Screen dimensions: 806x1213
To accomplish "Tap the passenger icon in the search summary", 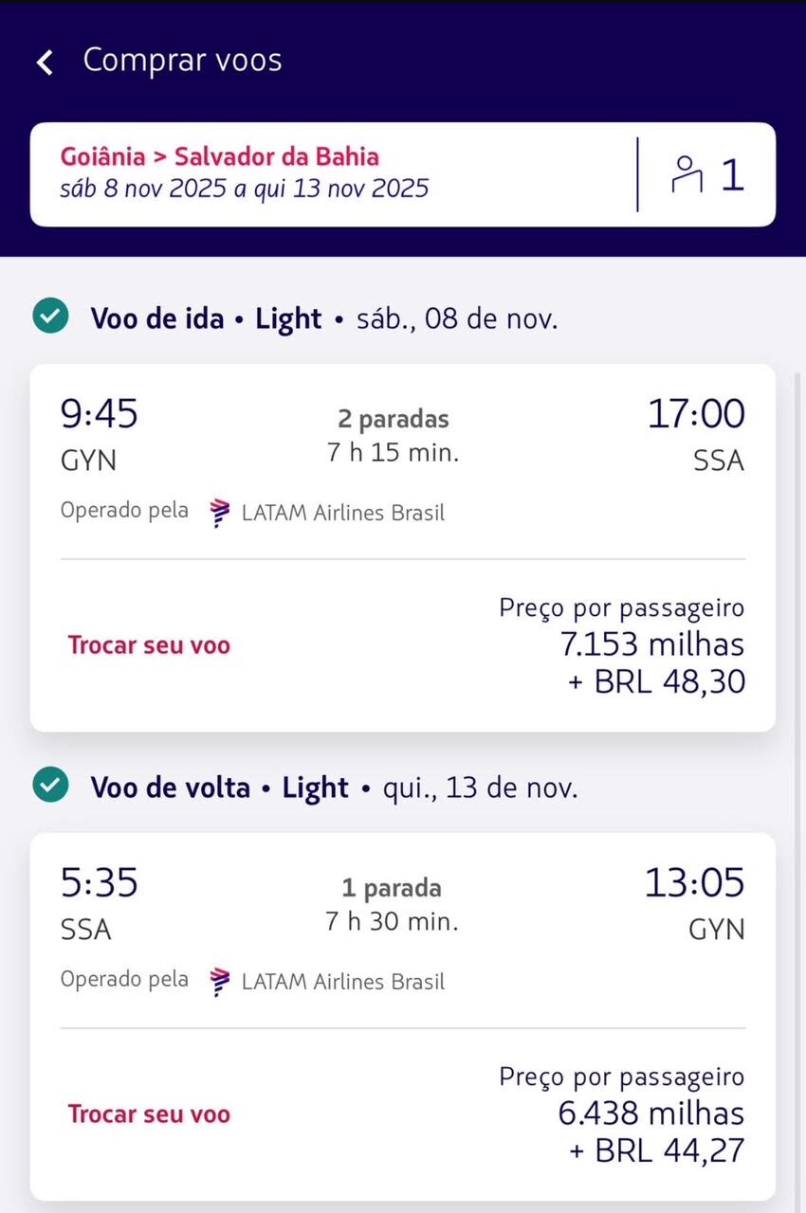I will tap(685, 174).
